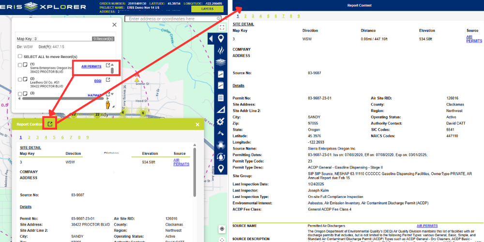
Task: Click the record list scroll-up arrow
Action: (113, 63)
